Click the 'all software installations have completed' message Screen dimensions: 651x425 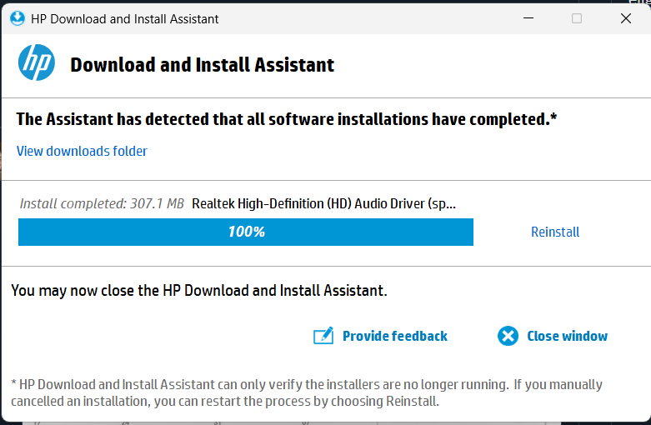[287, 119]
